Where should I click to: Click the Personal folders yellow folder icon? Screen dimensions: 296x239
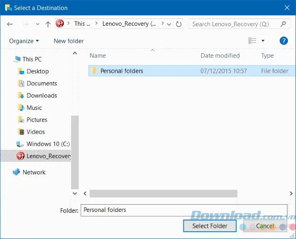tap(94, 70)
